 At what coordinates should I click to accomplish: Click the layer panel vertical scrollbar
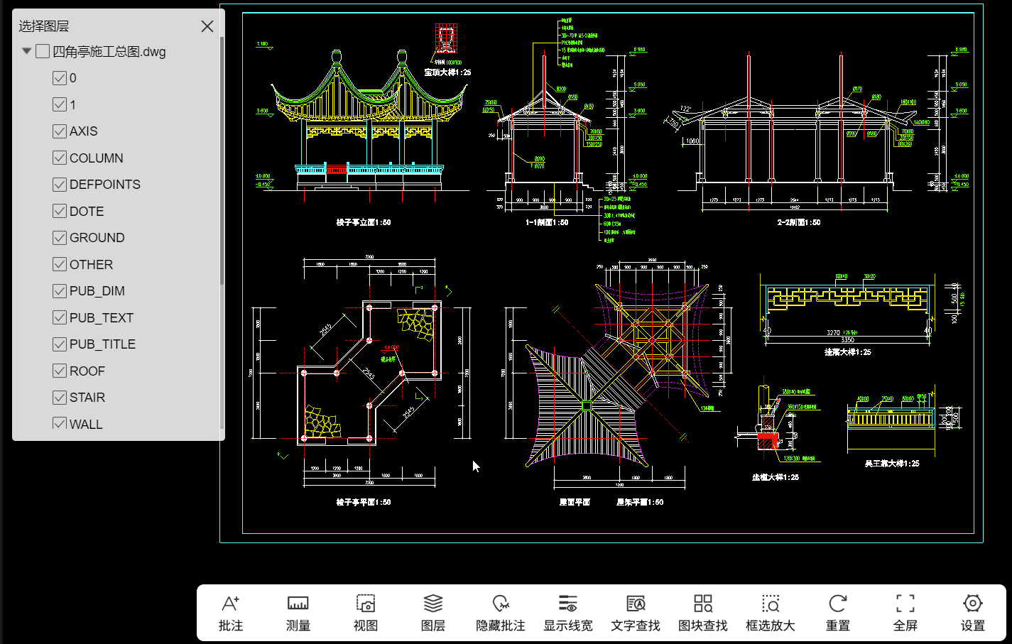(222, 162)
